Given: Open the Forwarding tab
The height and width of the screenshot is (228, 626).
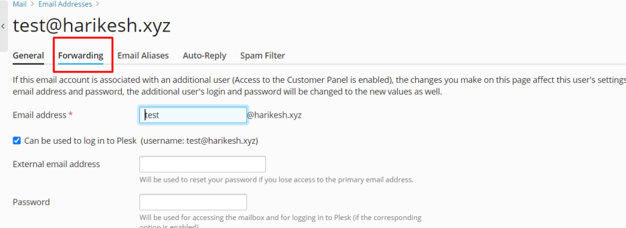Looking at the screenshot, I should point(81,55).
